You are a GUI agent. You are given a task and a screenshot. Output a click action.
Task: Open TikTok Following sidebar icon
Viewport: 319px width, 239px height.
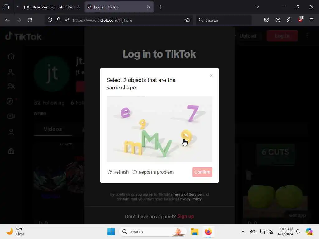[11, 72]
